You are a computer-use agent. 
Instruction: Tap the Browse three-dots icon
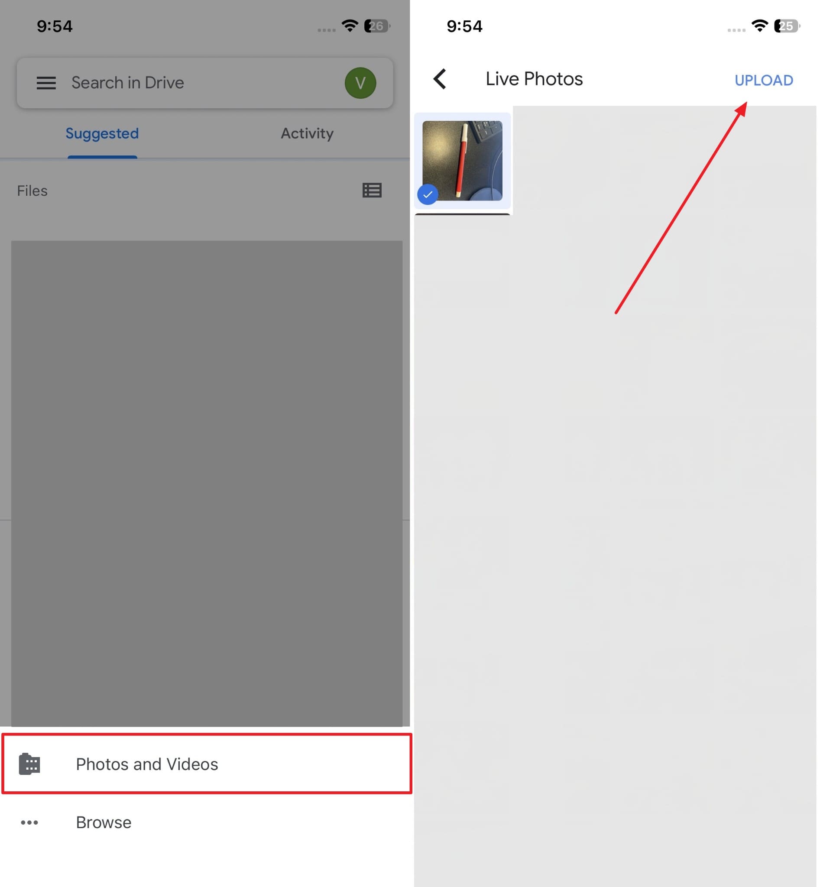pyautogui.click(x=30, y=822)
